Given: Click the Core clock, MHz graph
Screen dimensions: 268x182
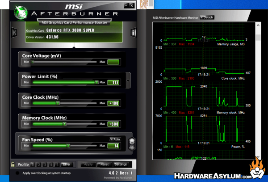Looking at the screenshot, I should [x=204, y=95].
